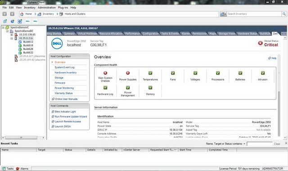Switch to the Hardware Status tab
Screen dimensions: 288x171
click(x=247, y=34)
